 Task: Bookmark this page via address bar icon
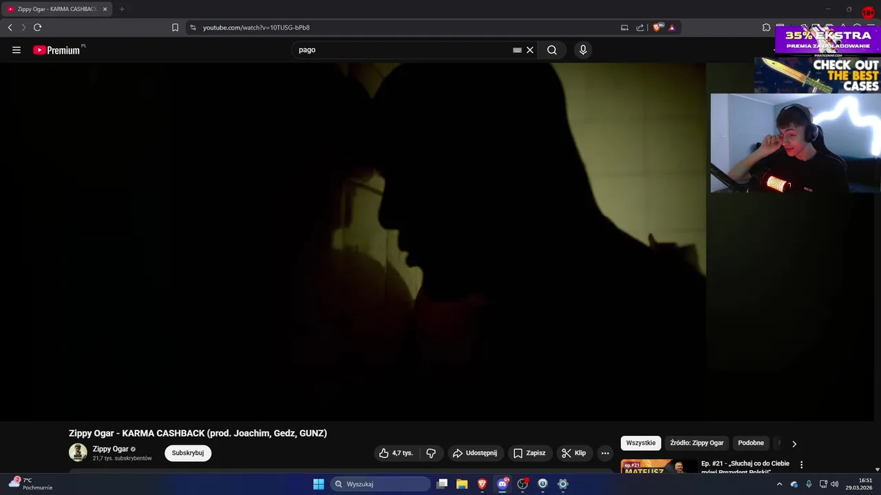coord(175,27)
